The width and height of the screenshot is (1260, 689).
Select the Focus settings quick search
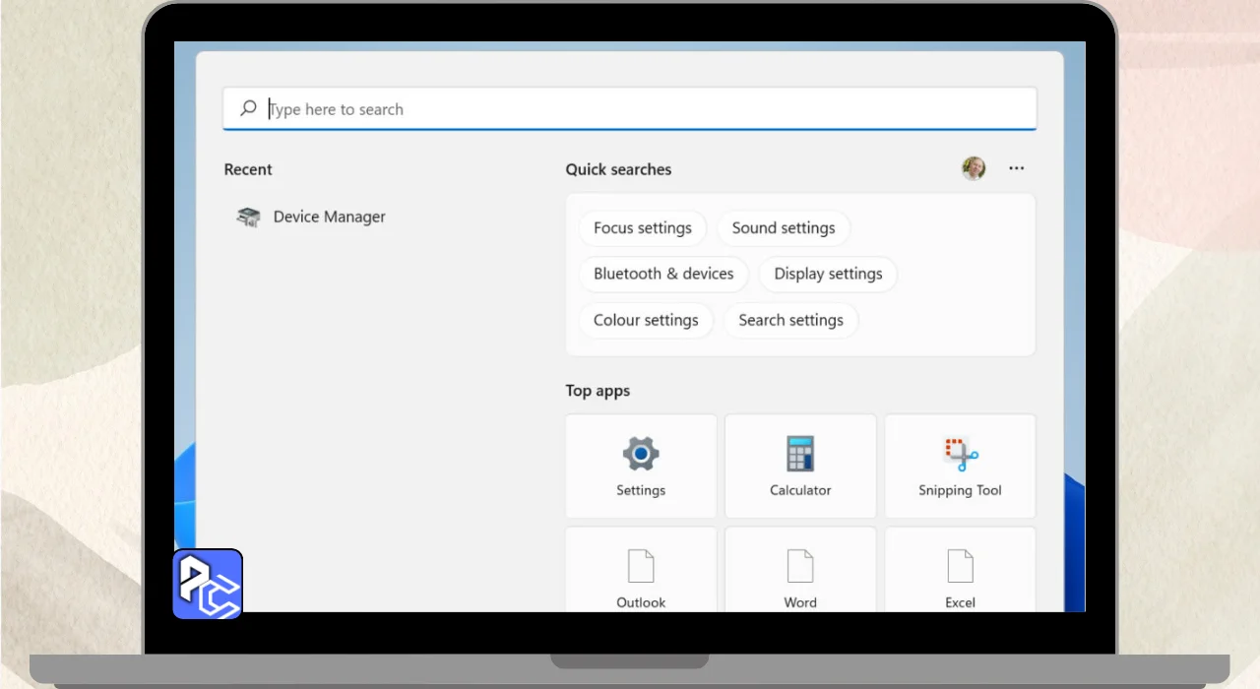pyautogui.click(x=643, y=227)
